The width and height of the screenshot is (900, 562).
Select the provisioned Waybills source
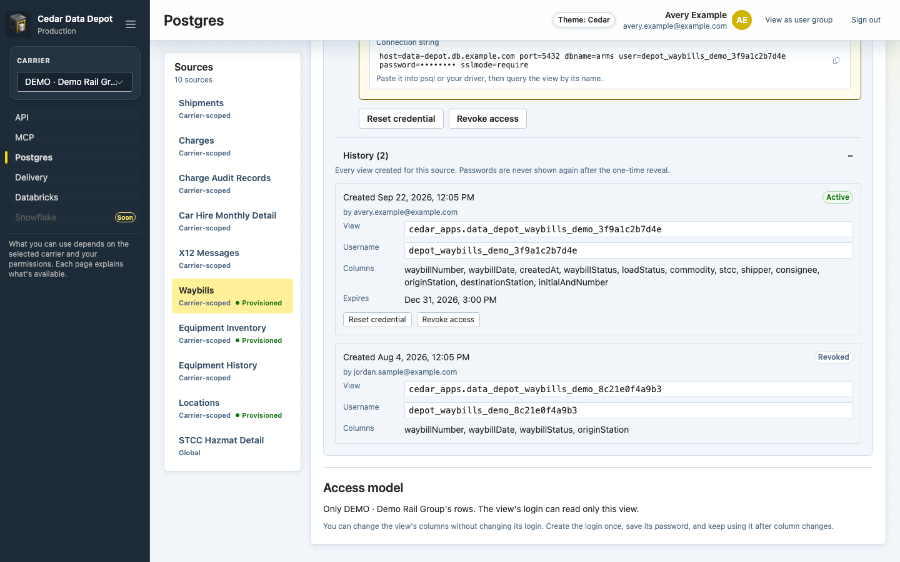click(x=232, y=296)
